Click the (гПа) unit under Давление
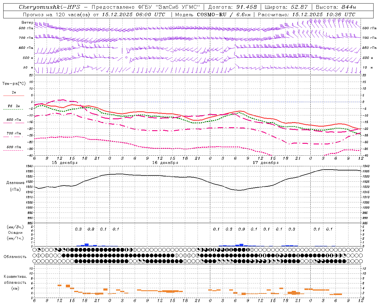Image resolution: width=378 pixels, height=303 pixels. 15,189
